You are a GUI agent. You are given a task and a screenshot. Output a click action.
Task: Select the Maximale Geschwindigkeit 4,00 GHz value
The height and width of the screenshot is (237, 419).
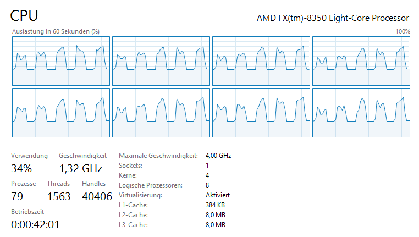pos(218,156)
